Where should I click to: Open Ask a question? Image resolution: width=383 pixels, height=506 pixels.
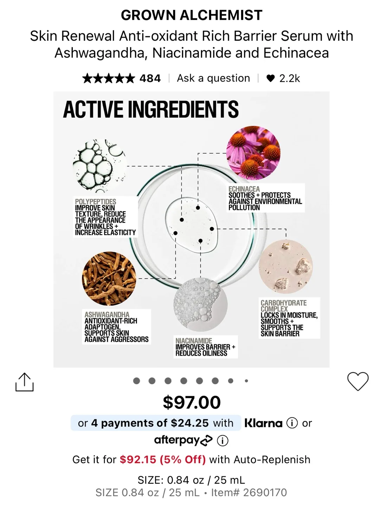[x=213, y=78]
